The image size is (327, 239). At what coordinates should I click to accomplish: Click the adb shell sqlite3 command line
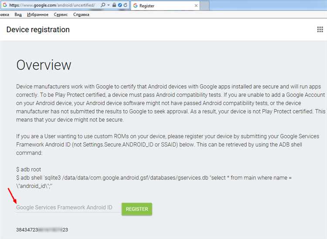click(154, 182)
